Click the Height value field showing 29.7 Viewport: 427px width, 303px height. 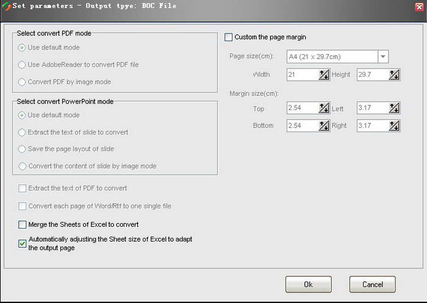[x=373, y=74]
